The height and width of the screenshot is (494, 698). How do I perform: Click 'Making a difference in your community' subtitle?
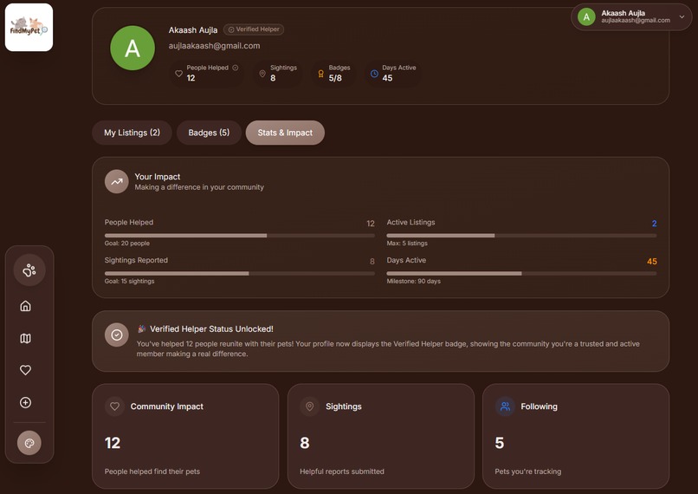click(199, 187)
